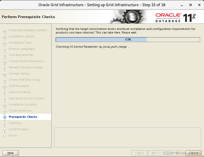This screenshot has height=157, width=204.
Task: Close the installer window
Action: pos(199,5)
